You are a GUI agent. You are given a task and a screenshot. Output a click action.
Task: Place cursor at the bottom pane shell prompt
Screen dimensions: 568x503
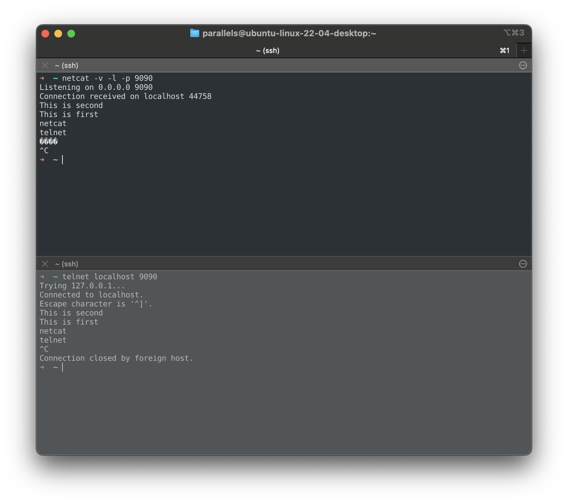[x=62, y=367]
